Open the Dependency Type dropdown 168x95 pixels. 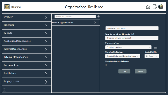(128, 47)
